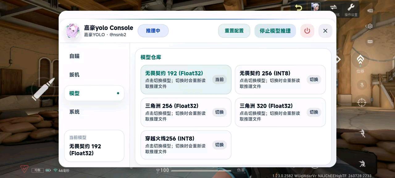Click the battery icon in game status bar
This screenshot has height=178, width=395.
(x=48, y=170)
